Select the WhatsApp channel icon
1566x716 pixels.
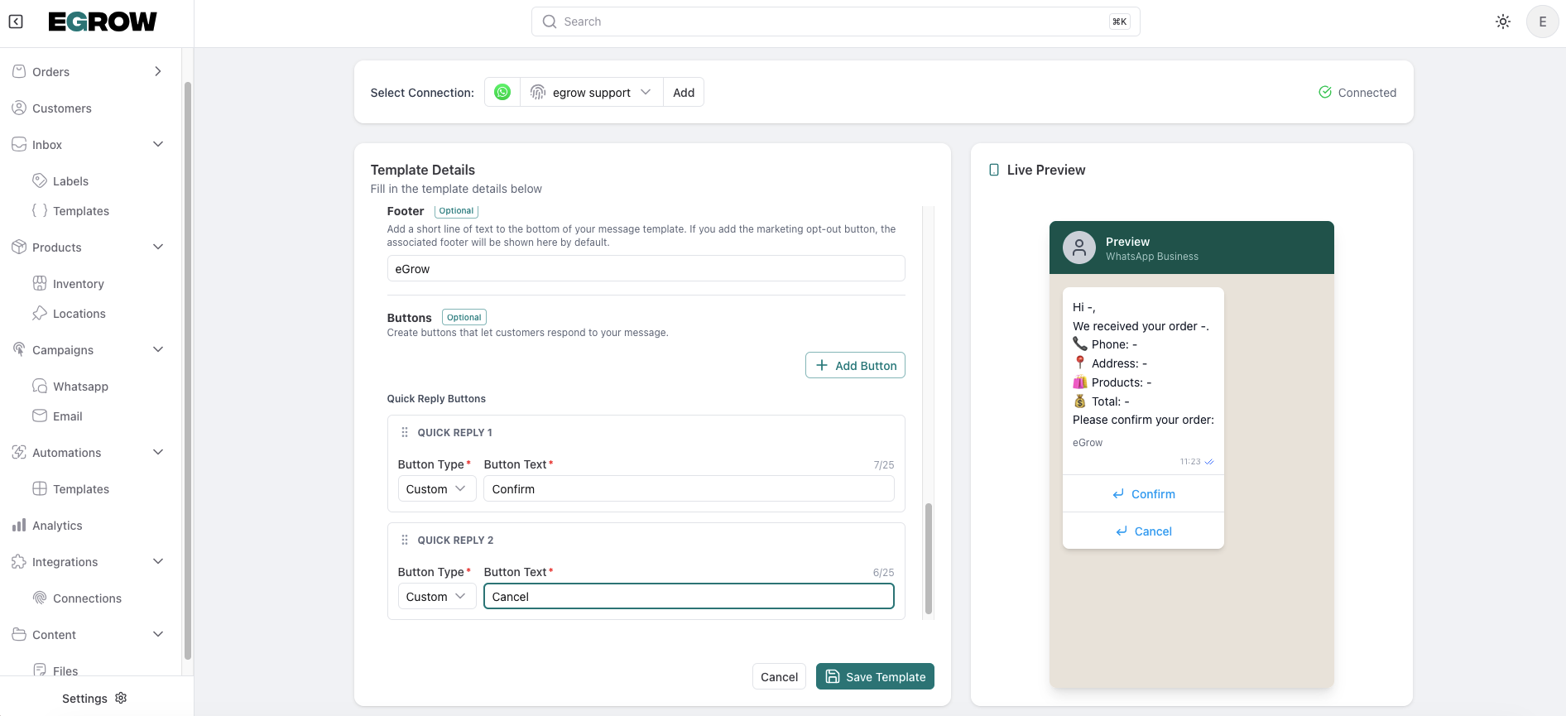(502, 92)
